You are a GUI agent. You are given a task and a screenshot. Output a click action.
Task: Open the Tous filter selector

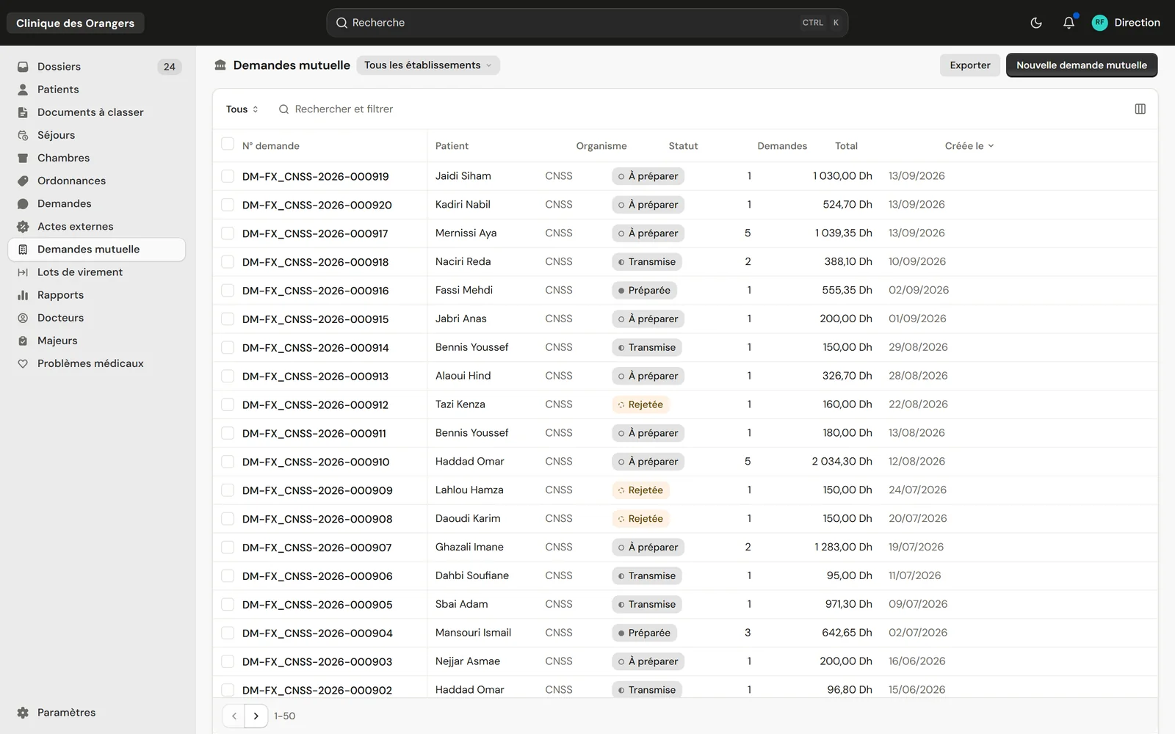[x=242, y=109]
